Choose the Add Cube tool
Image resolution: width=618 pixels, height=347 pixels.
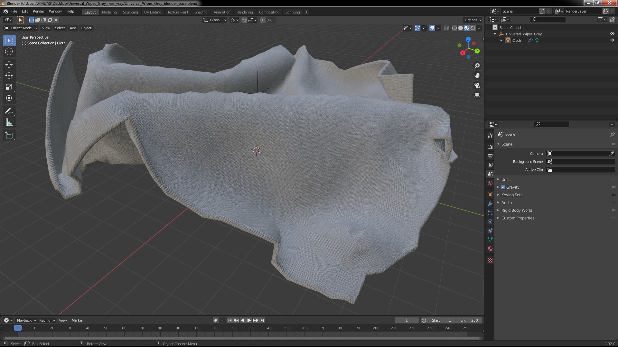pyautogui.click(x=9, y=135)
